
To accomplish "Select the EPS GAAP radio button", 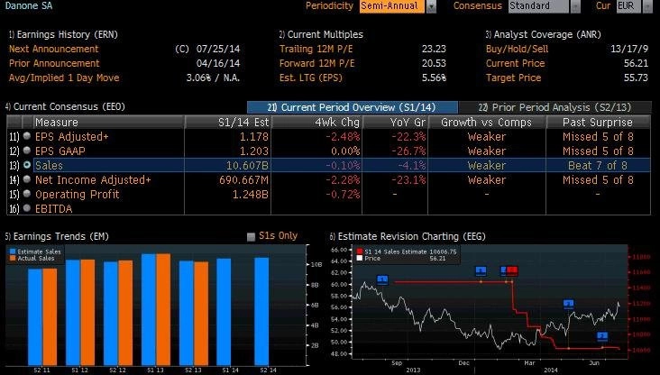I will [27, 151].
